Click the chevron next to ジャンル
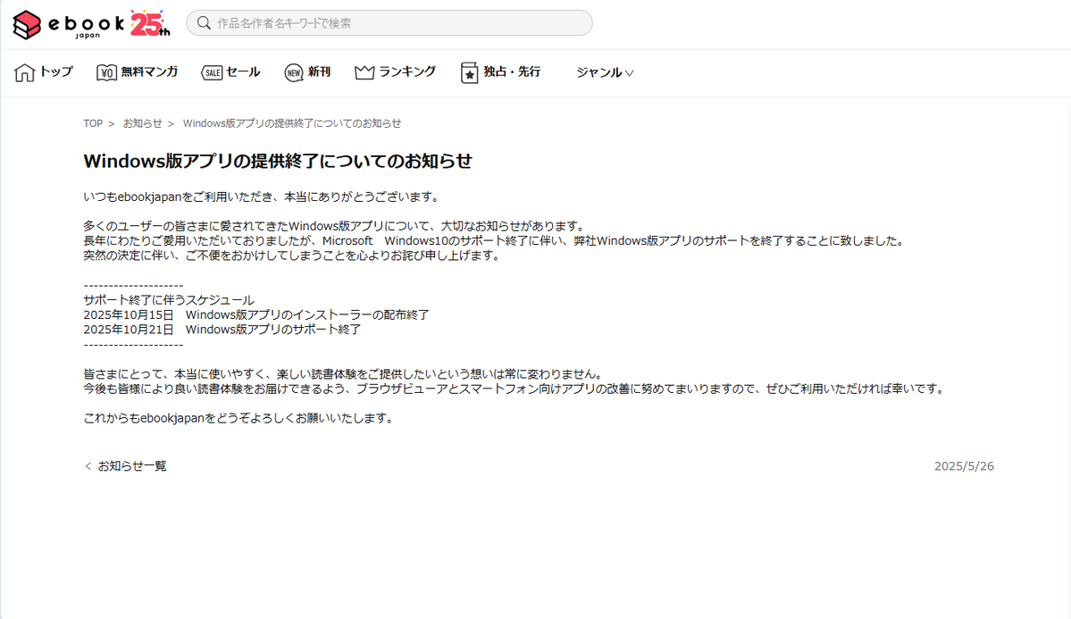This screenshot has width=1071, height=619. pos(629,73)
